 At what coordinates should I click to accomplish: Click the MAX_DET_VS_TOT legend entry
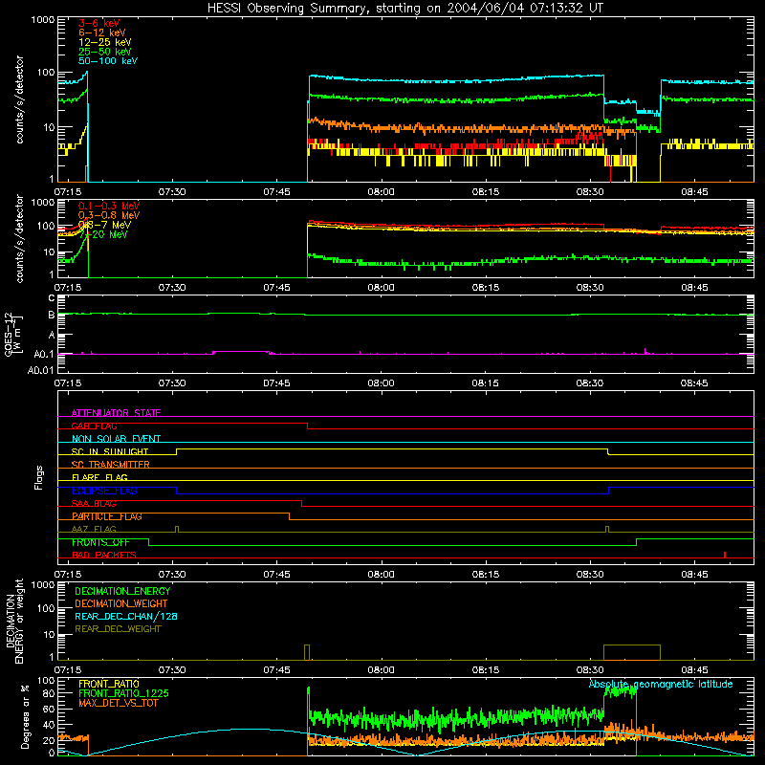coord(118,703)
